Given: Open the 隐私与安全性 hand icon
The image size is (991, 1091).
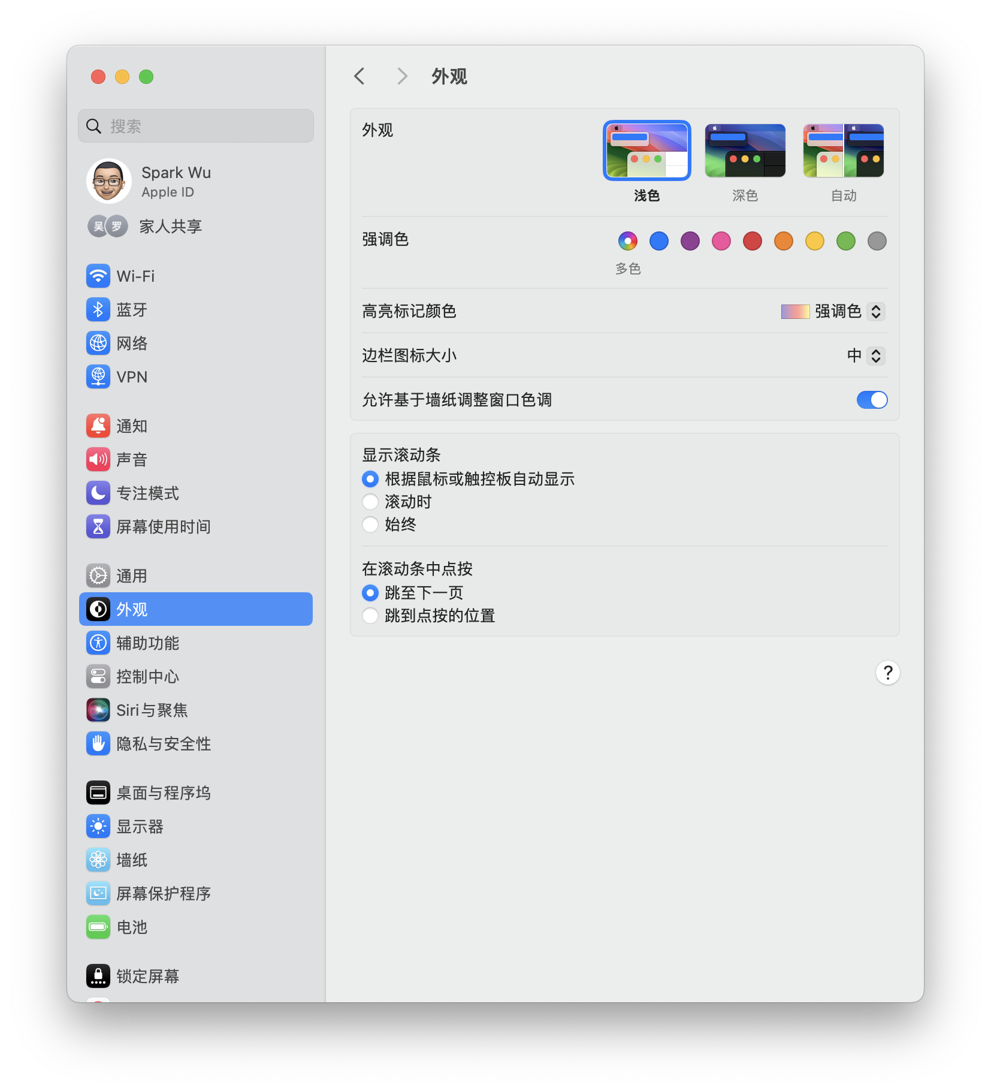Looking at the screenshot, I should pyautogui.click(x=98, y=743).
